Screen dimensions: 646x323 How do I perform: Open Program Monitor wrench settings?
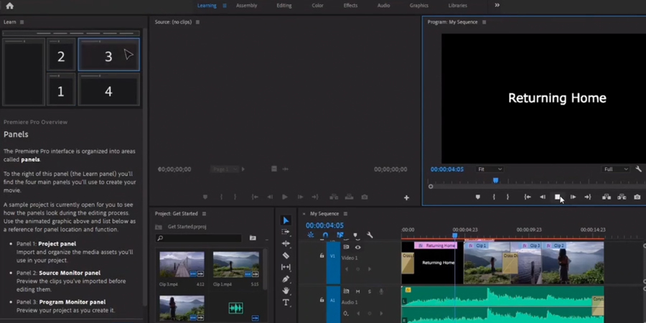point(639,169)
